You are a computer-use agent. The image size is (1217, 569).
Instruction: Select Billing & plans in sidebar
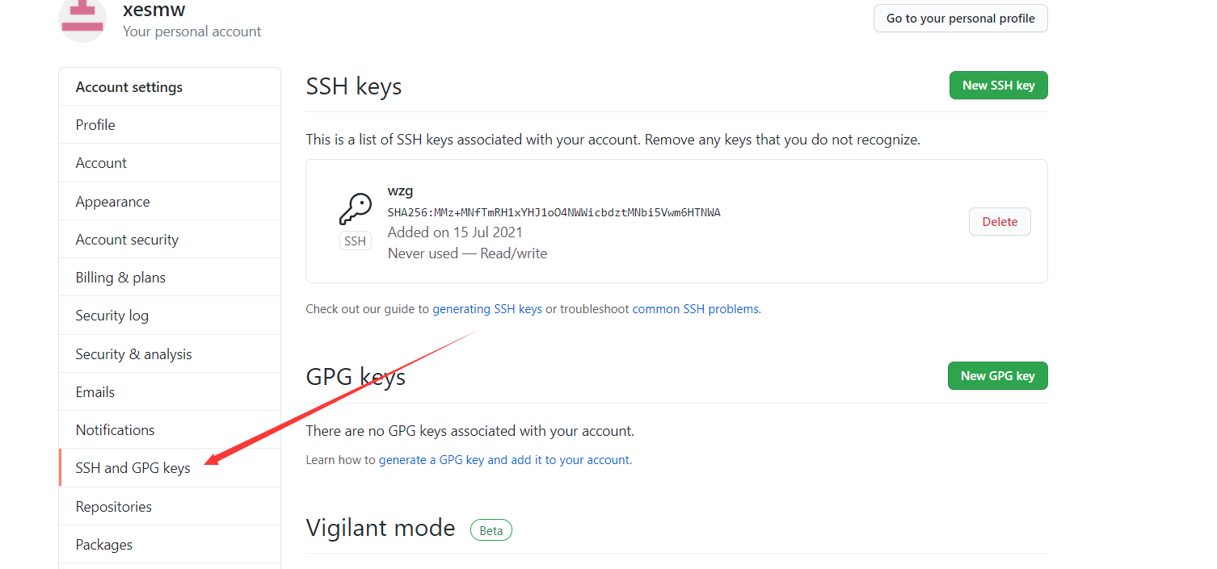pos(120,278)
